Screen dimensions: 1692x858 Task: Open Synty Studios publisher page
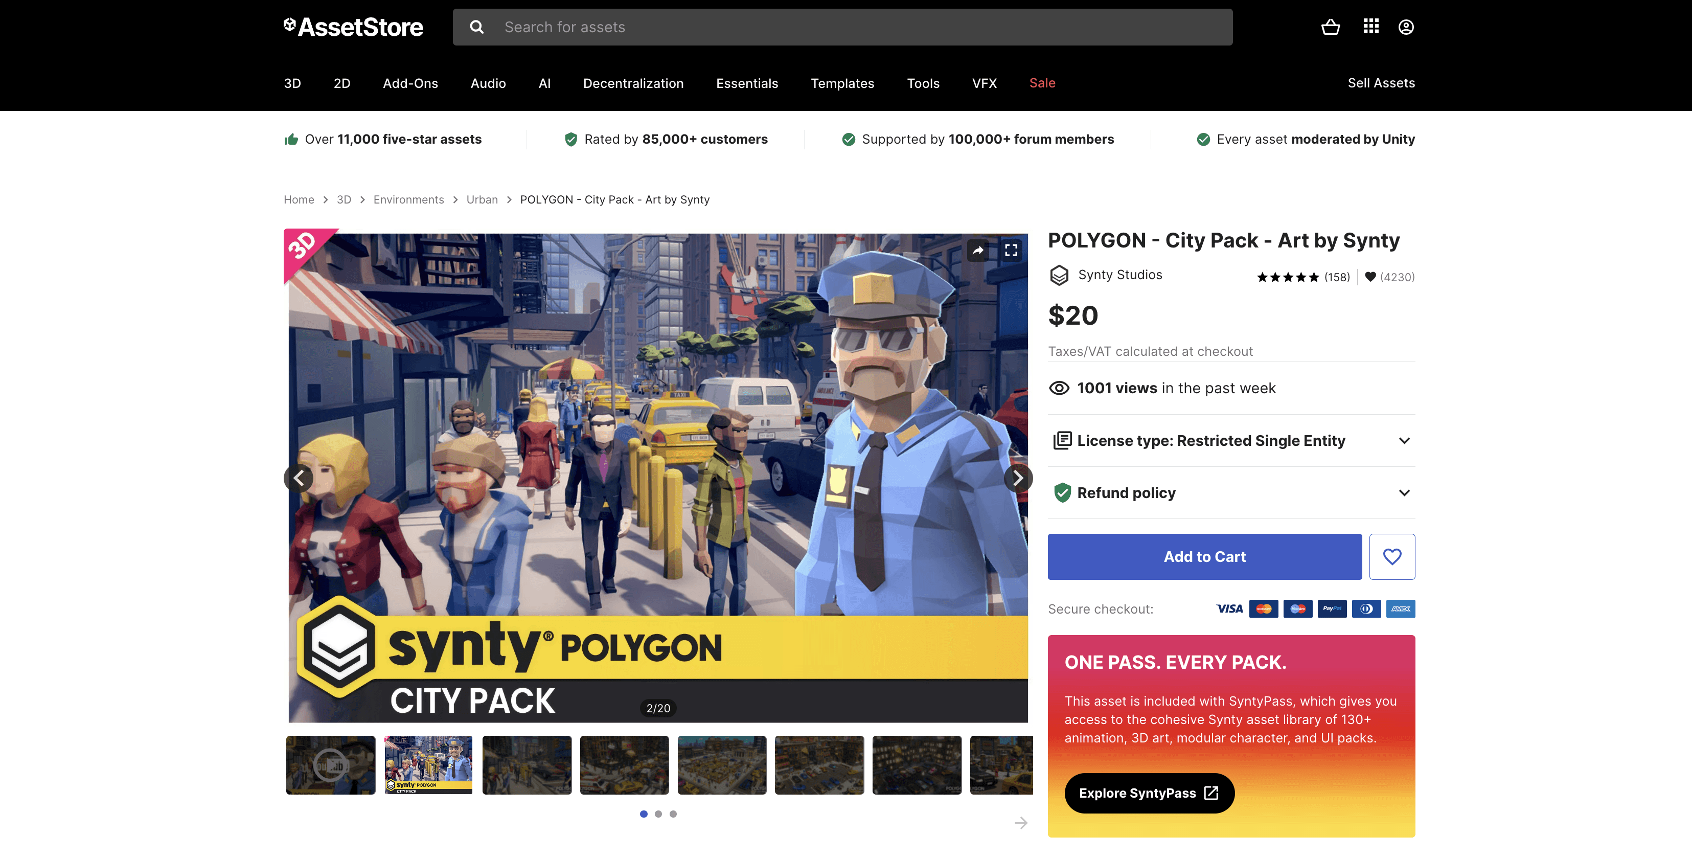pyautogui.click(x=1120, y=275)
